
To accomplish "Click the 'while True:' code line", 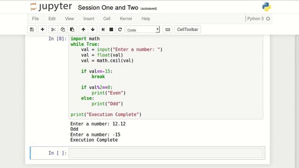I will coord(85,44).
